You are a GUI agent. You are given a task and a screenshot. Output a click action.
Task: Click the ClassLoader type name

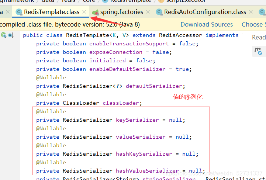81,103
